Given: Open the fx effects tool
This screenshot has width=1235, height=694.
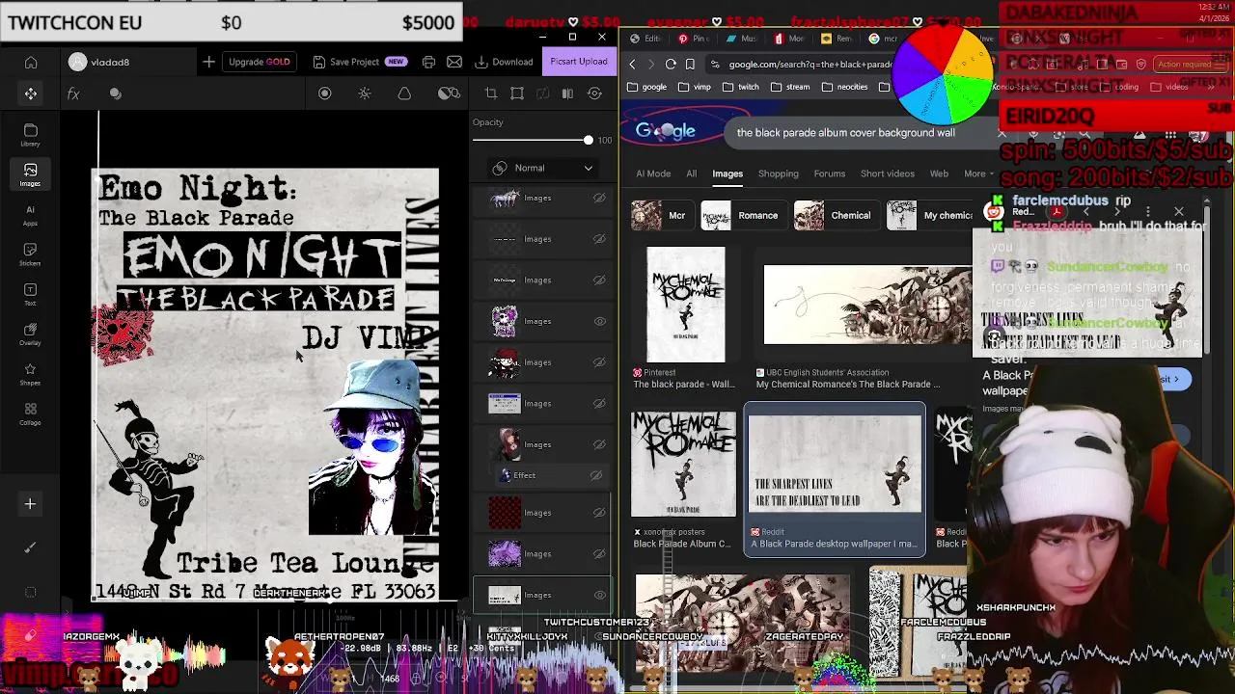Looking at the screenshot, I should pyautogui.click(x=73, y=93).
